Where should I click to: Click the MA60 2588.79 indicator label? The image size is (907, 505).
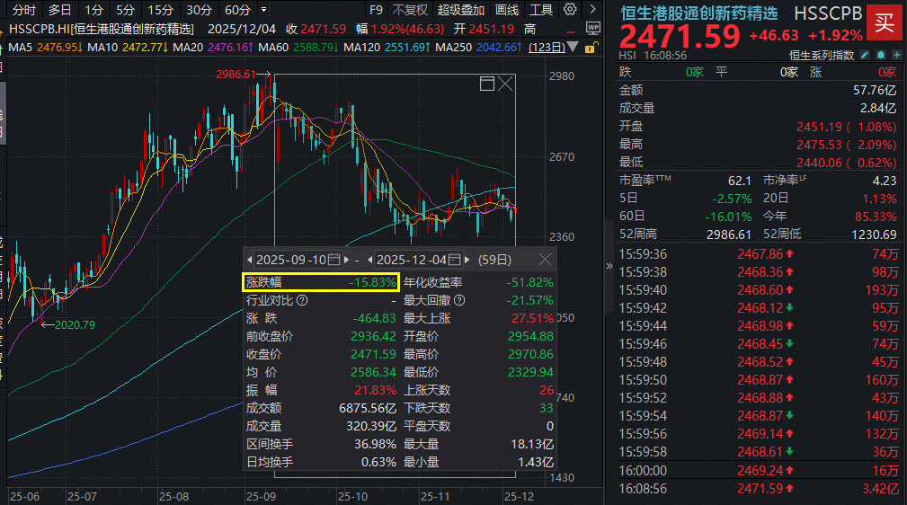click(298, 47)
